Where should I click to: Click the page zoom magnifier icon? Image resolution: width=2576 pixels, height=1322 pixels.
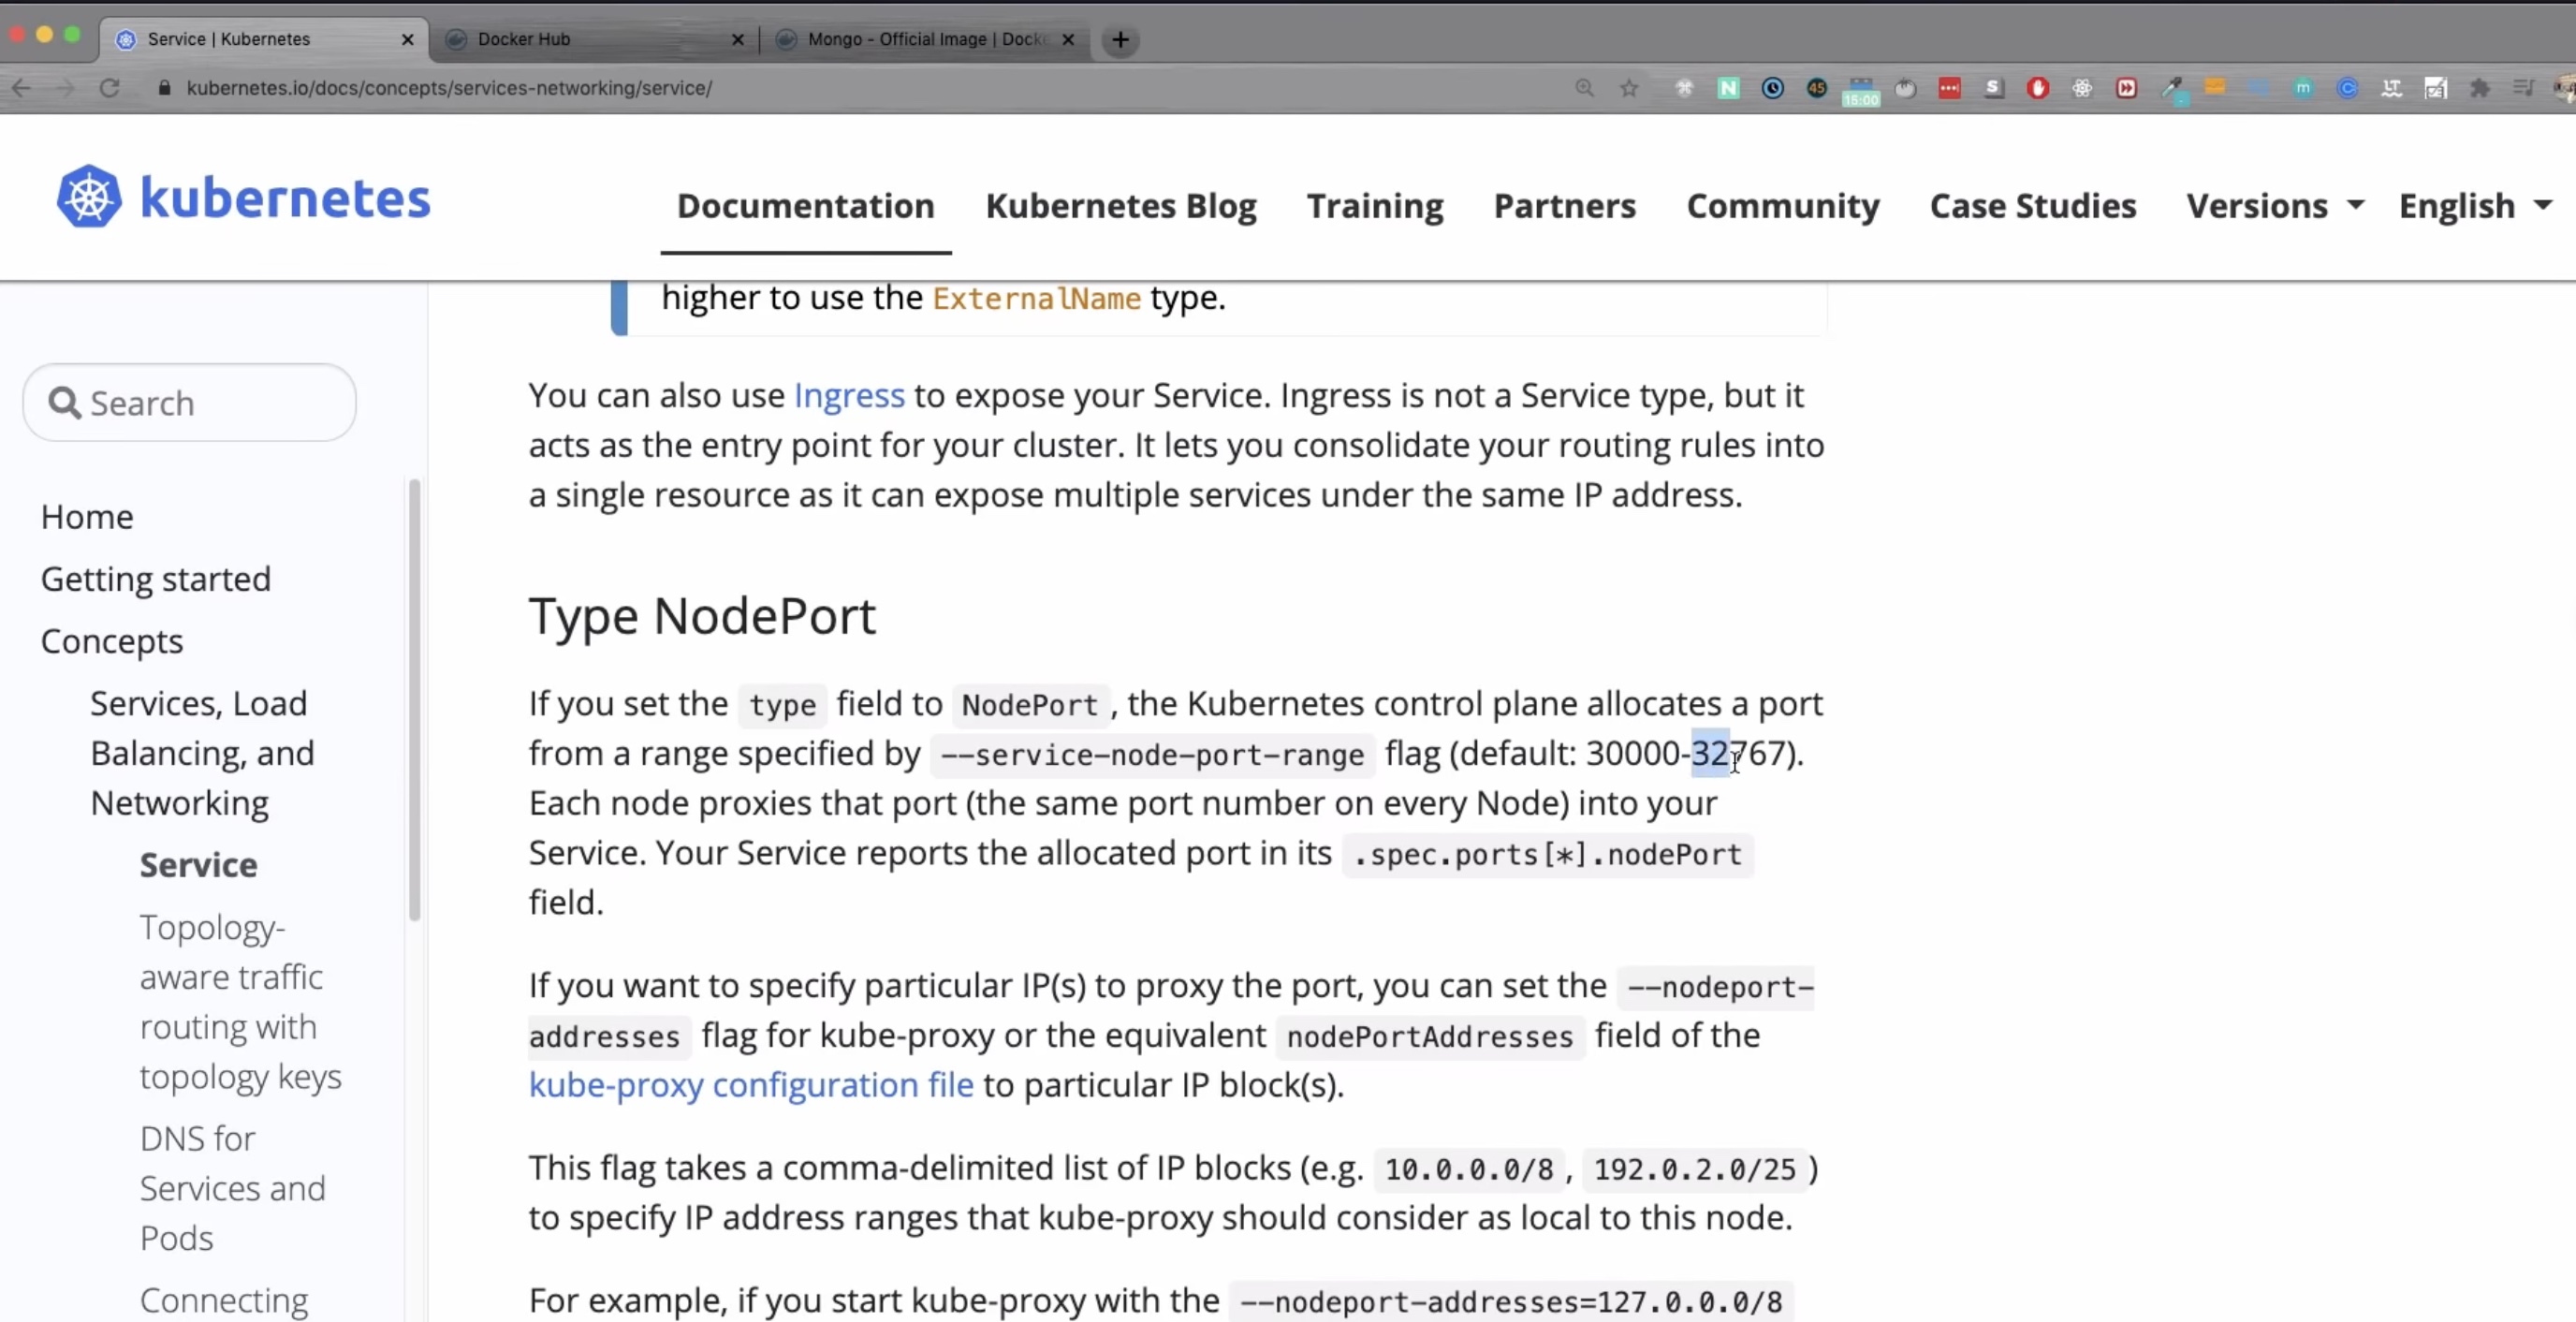tap(1584, 88)
